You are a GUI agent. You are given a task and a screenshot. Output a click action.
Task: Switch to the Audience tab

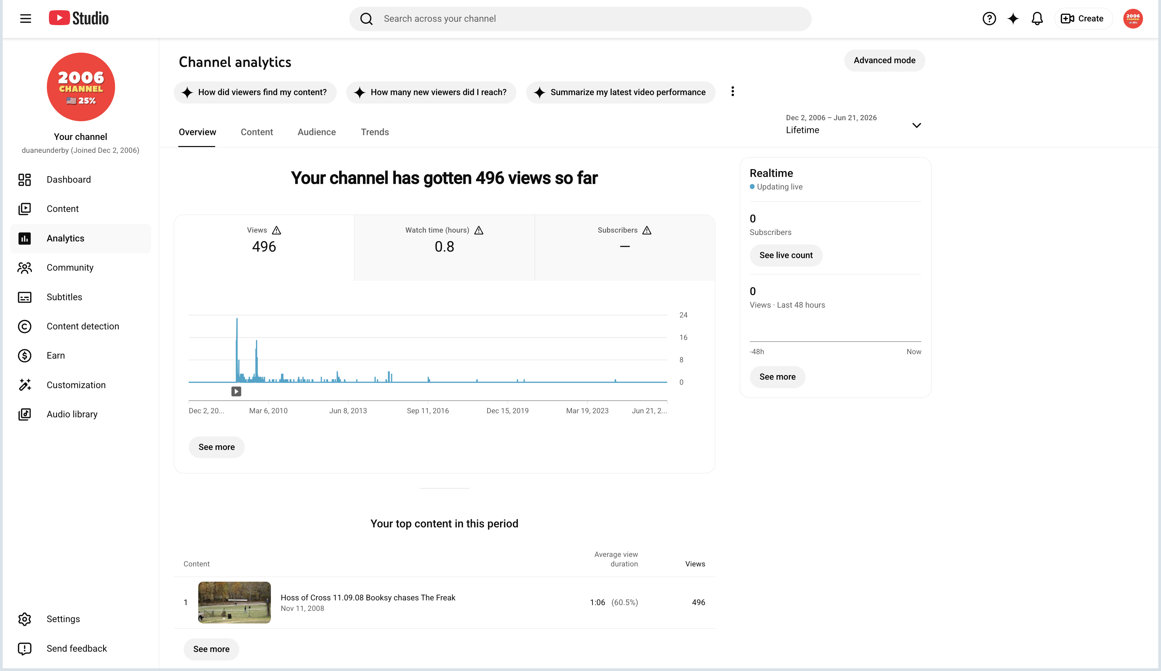point(316,132)
